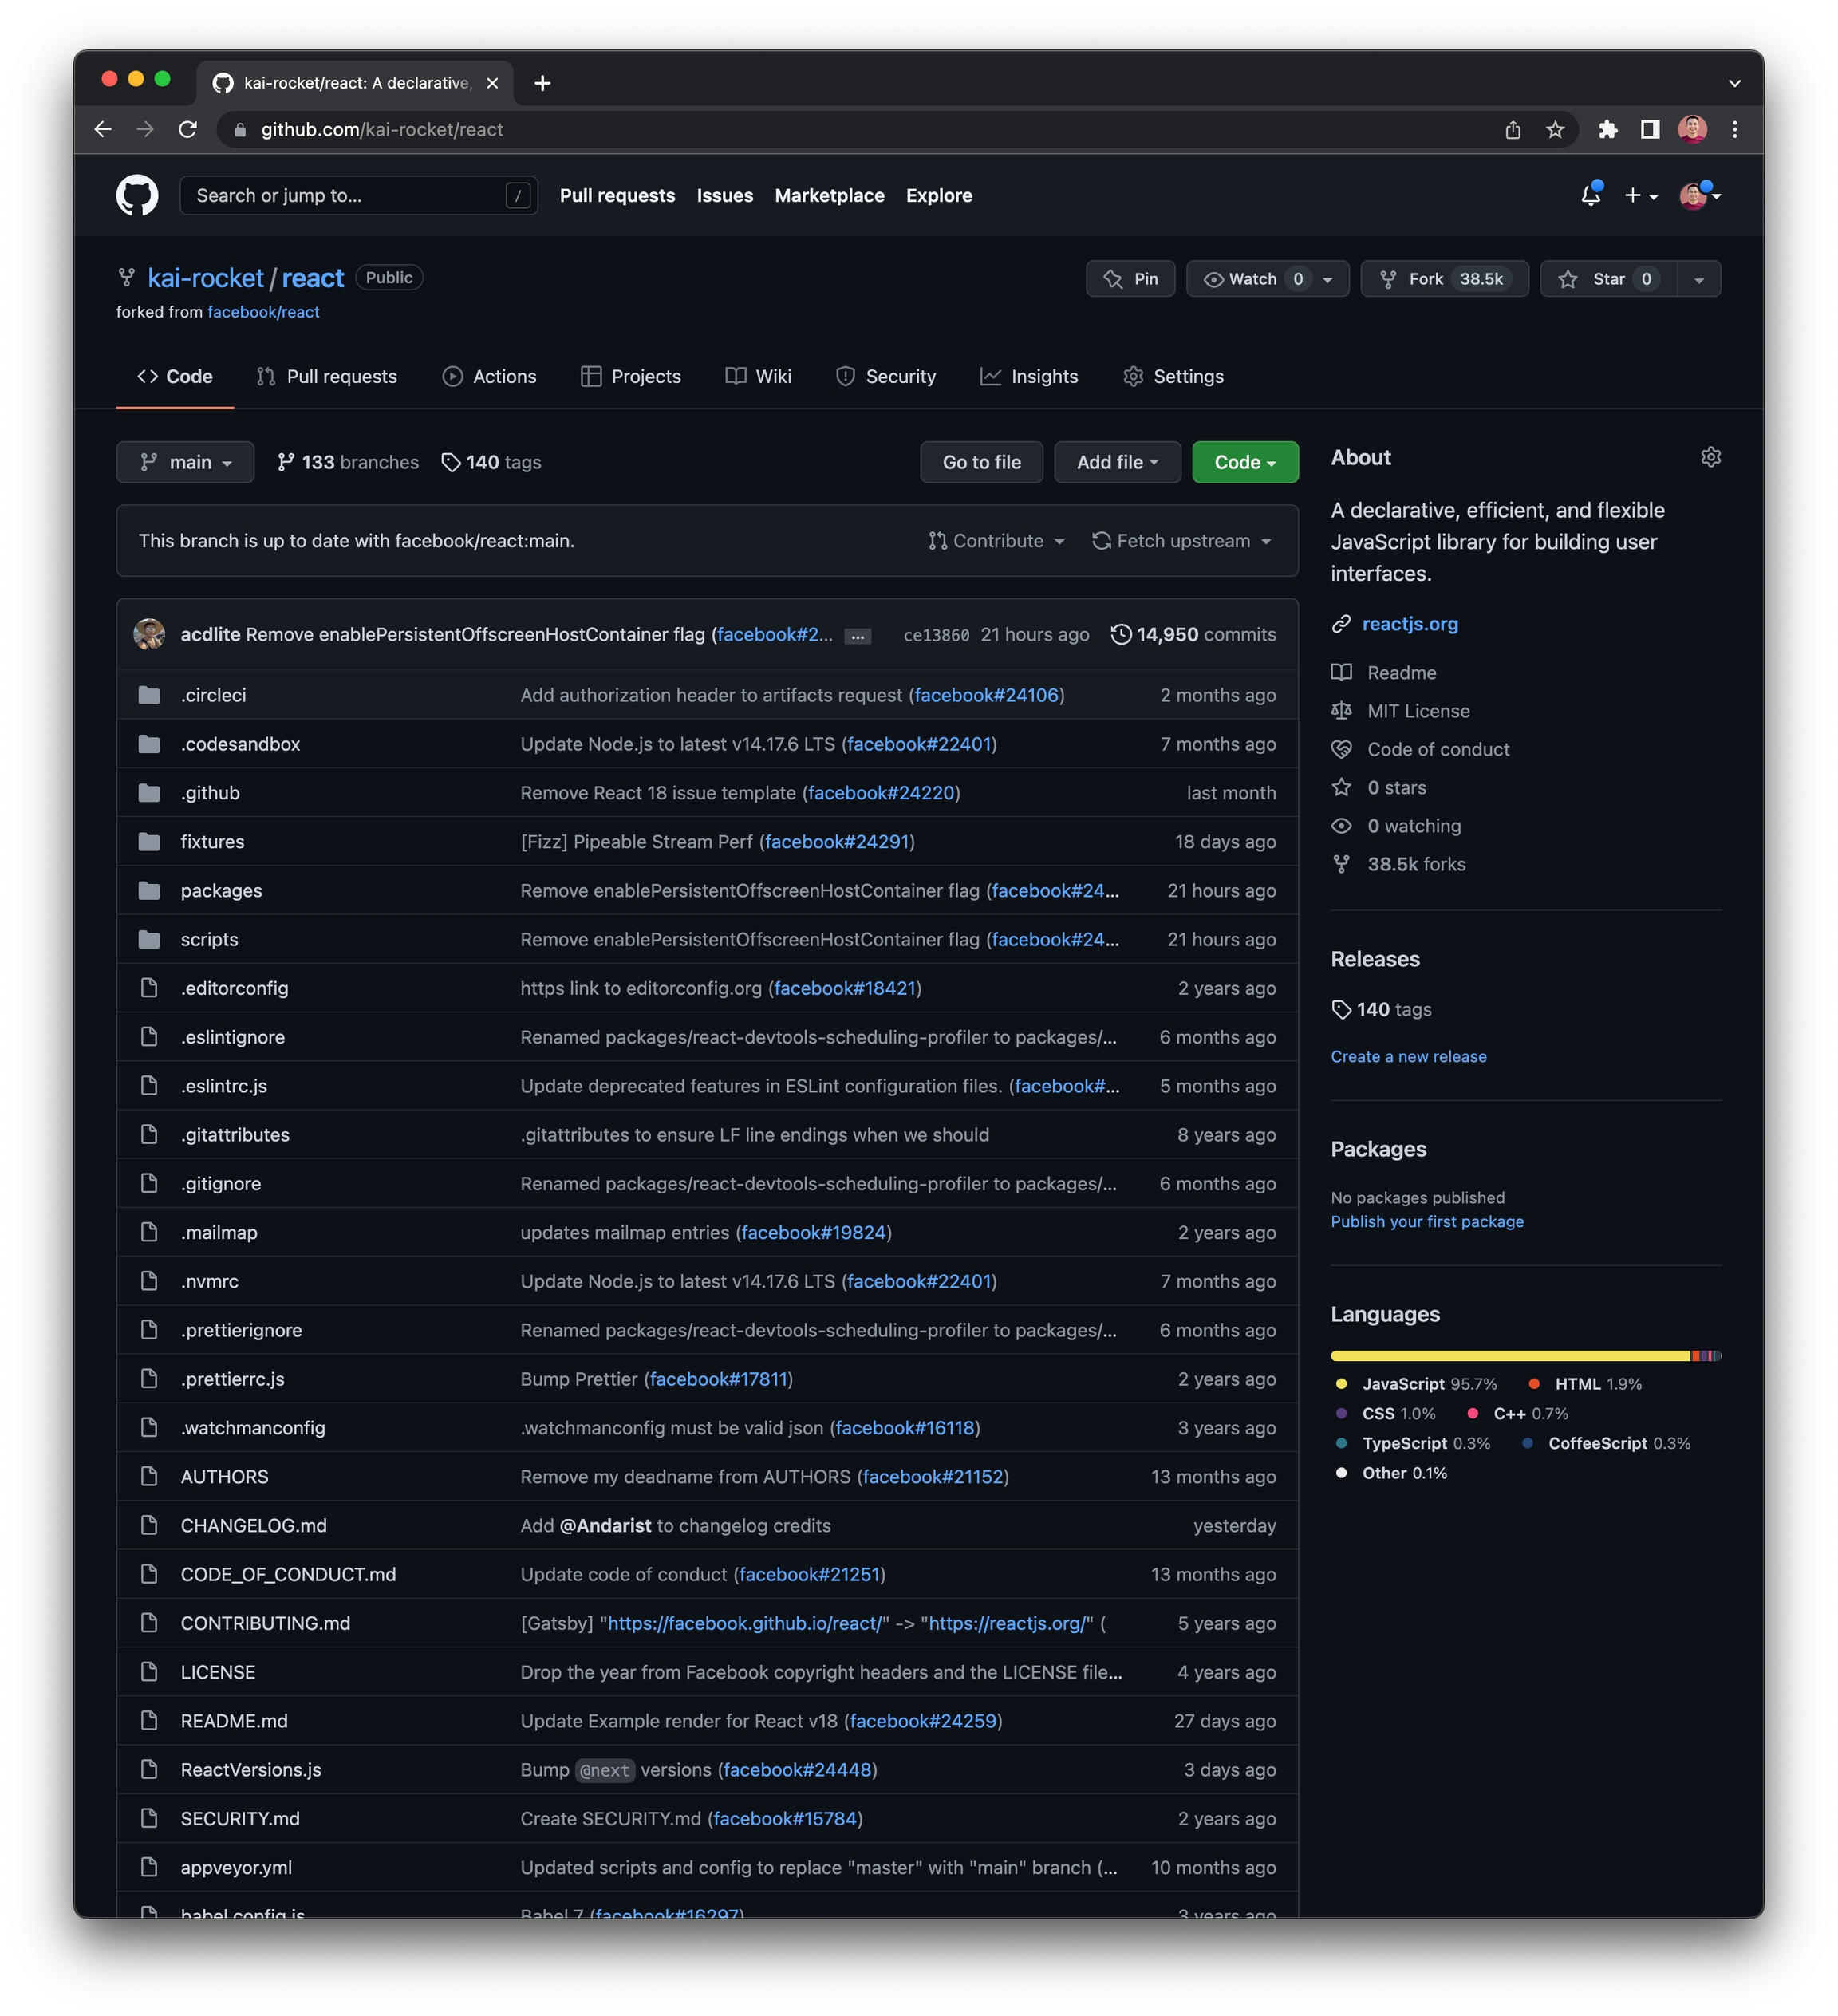This screenshot has height=2016, width=1838.
Task: Open the user avatar menu in GitHub header
Action: point(1698,196)
